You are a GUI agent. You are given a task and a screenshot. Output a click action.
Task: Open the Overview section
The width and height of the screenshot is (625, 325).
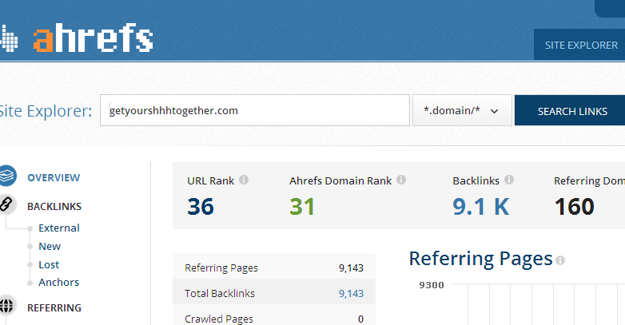point(54,177)
